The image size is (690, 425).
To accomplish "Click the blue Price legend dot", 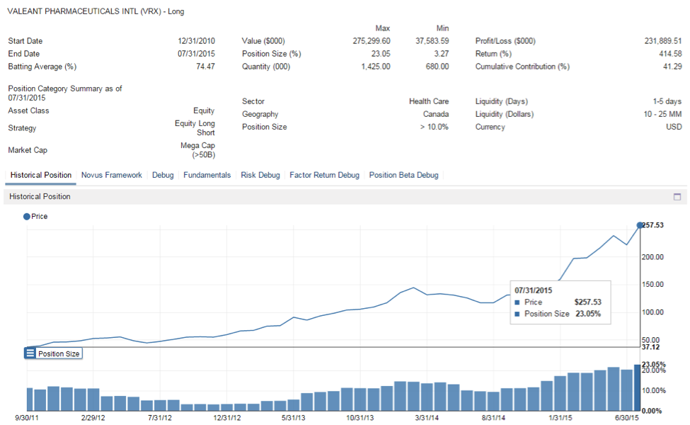I will click(27, 216).
